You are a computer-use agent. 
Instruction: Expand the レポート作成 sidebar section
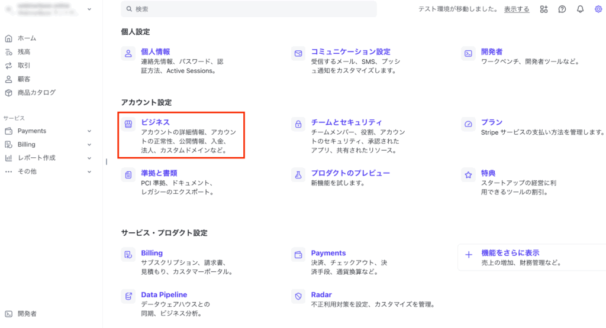(89, 158)
